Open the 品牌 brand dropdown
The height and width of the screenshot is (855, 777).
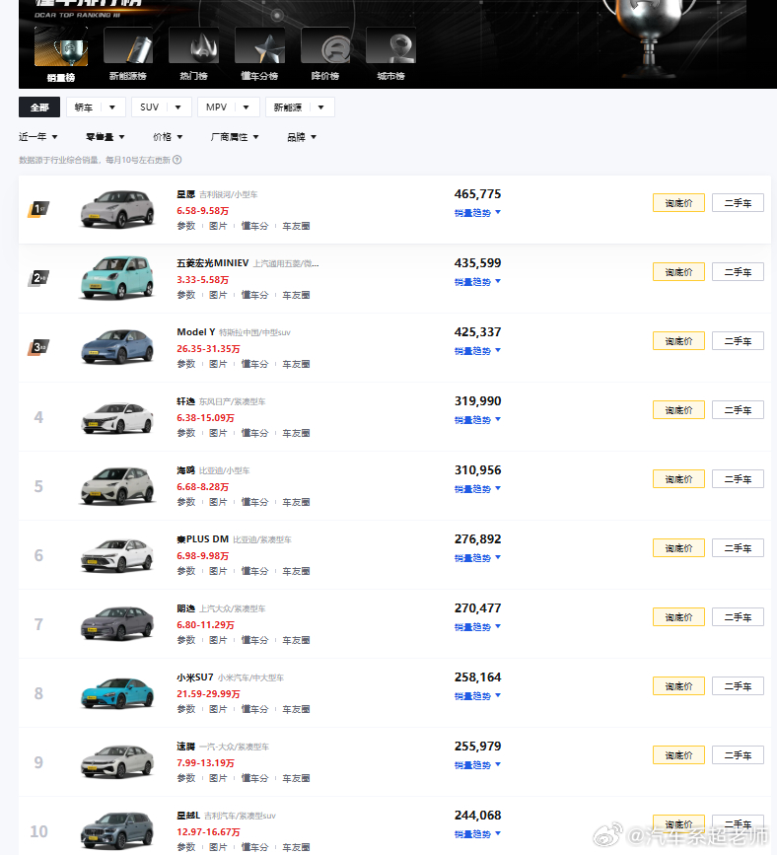point(302,137)
